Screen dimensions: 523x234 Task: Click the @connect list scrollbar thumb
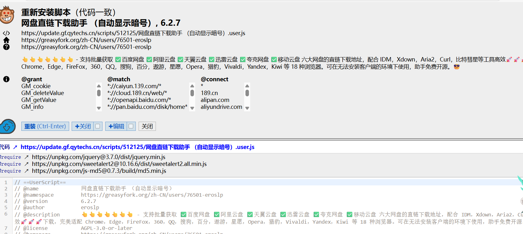pos(247,93)
